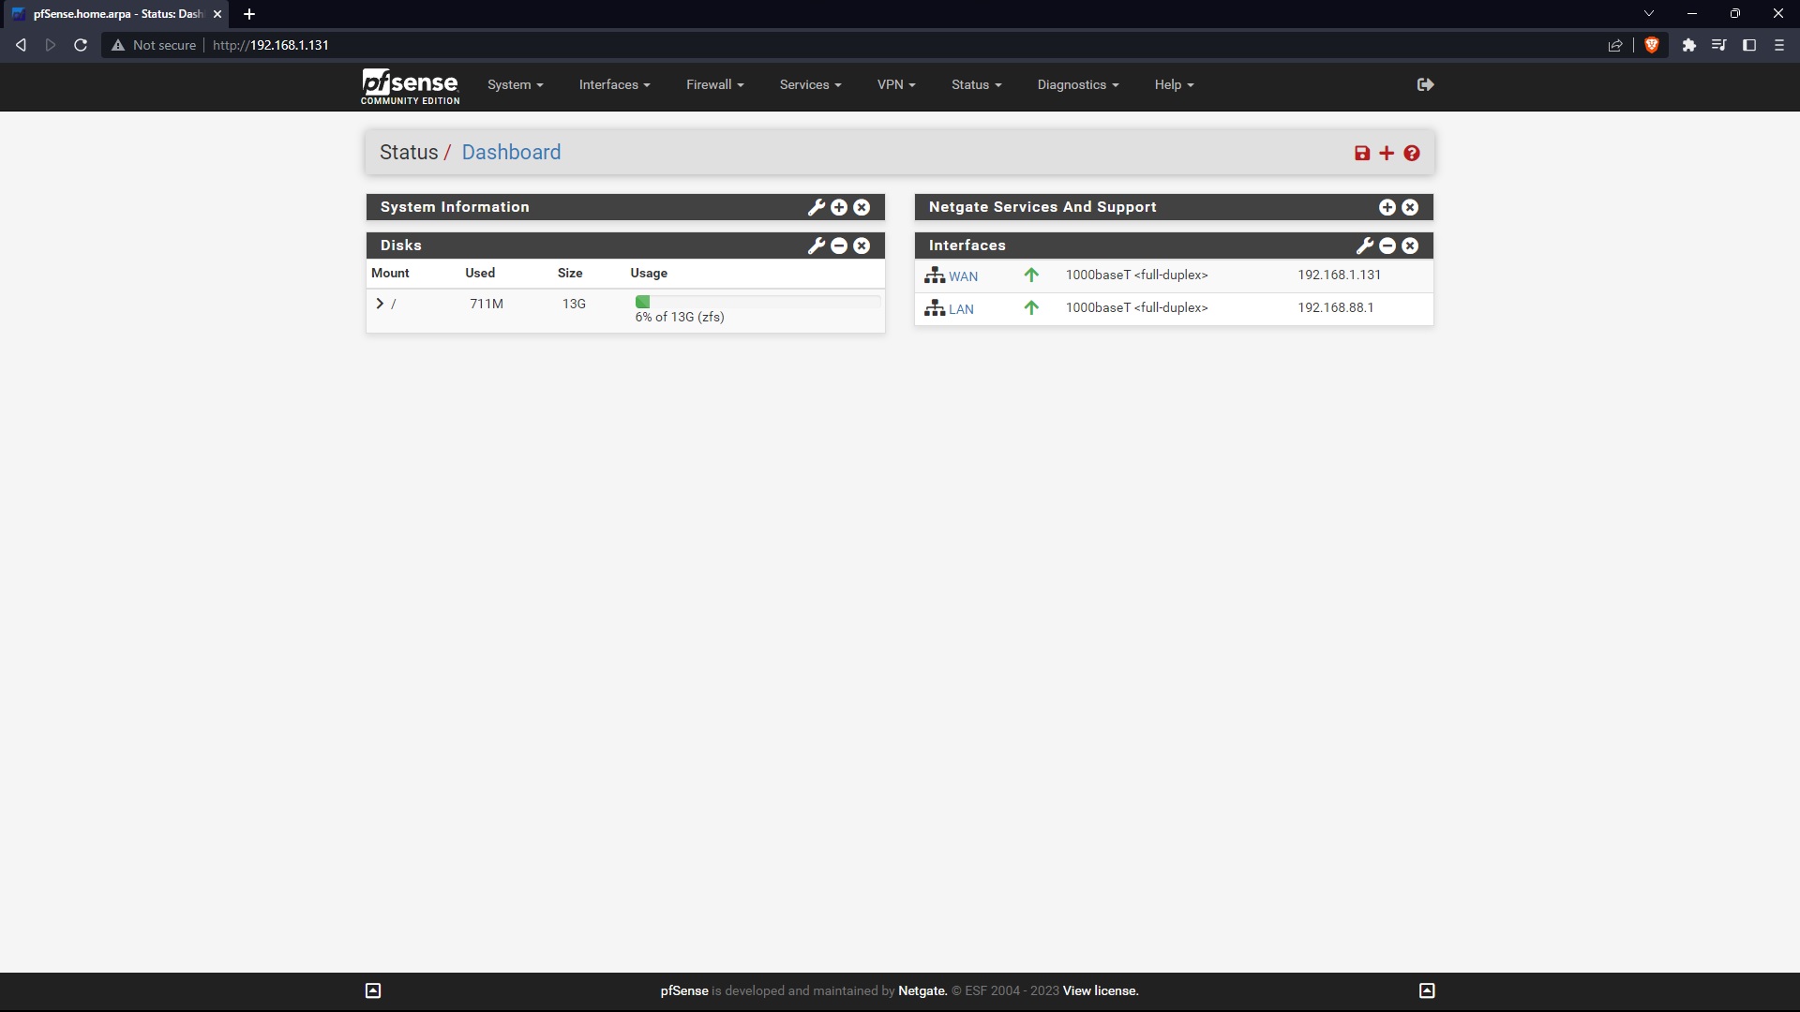Click the Netgate footer link
Viewport: 1800px width, 1012px height.
point(922,990)
